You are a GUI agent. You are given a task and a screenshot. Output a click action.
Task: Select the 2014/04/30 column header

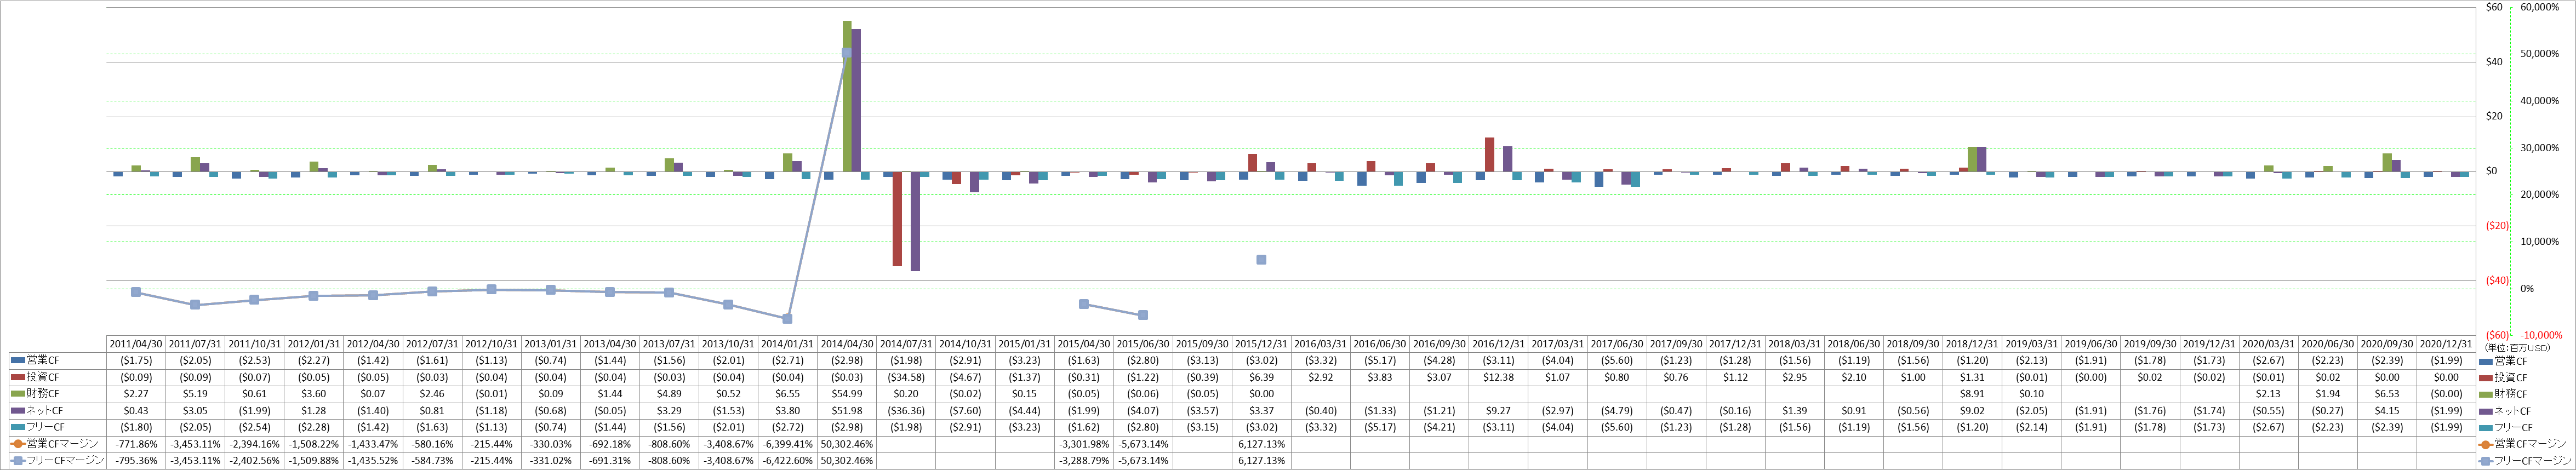[847, 344]
